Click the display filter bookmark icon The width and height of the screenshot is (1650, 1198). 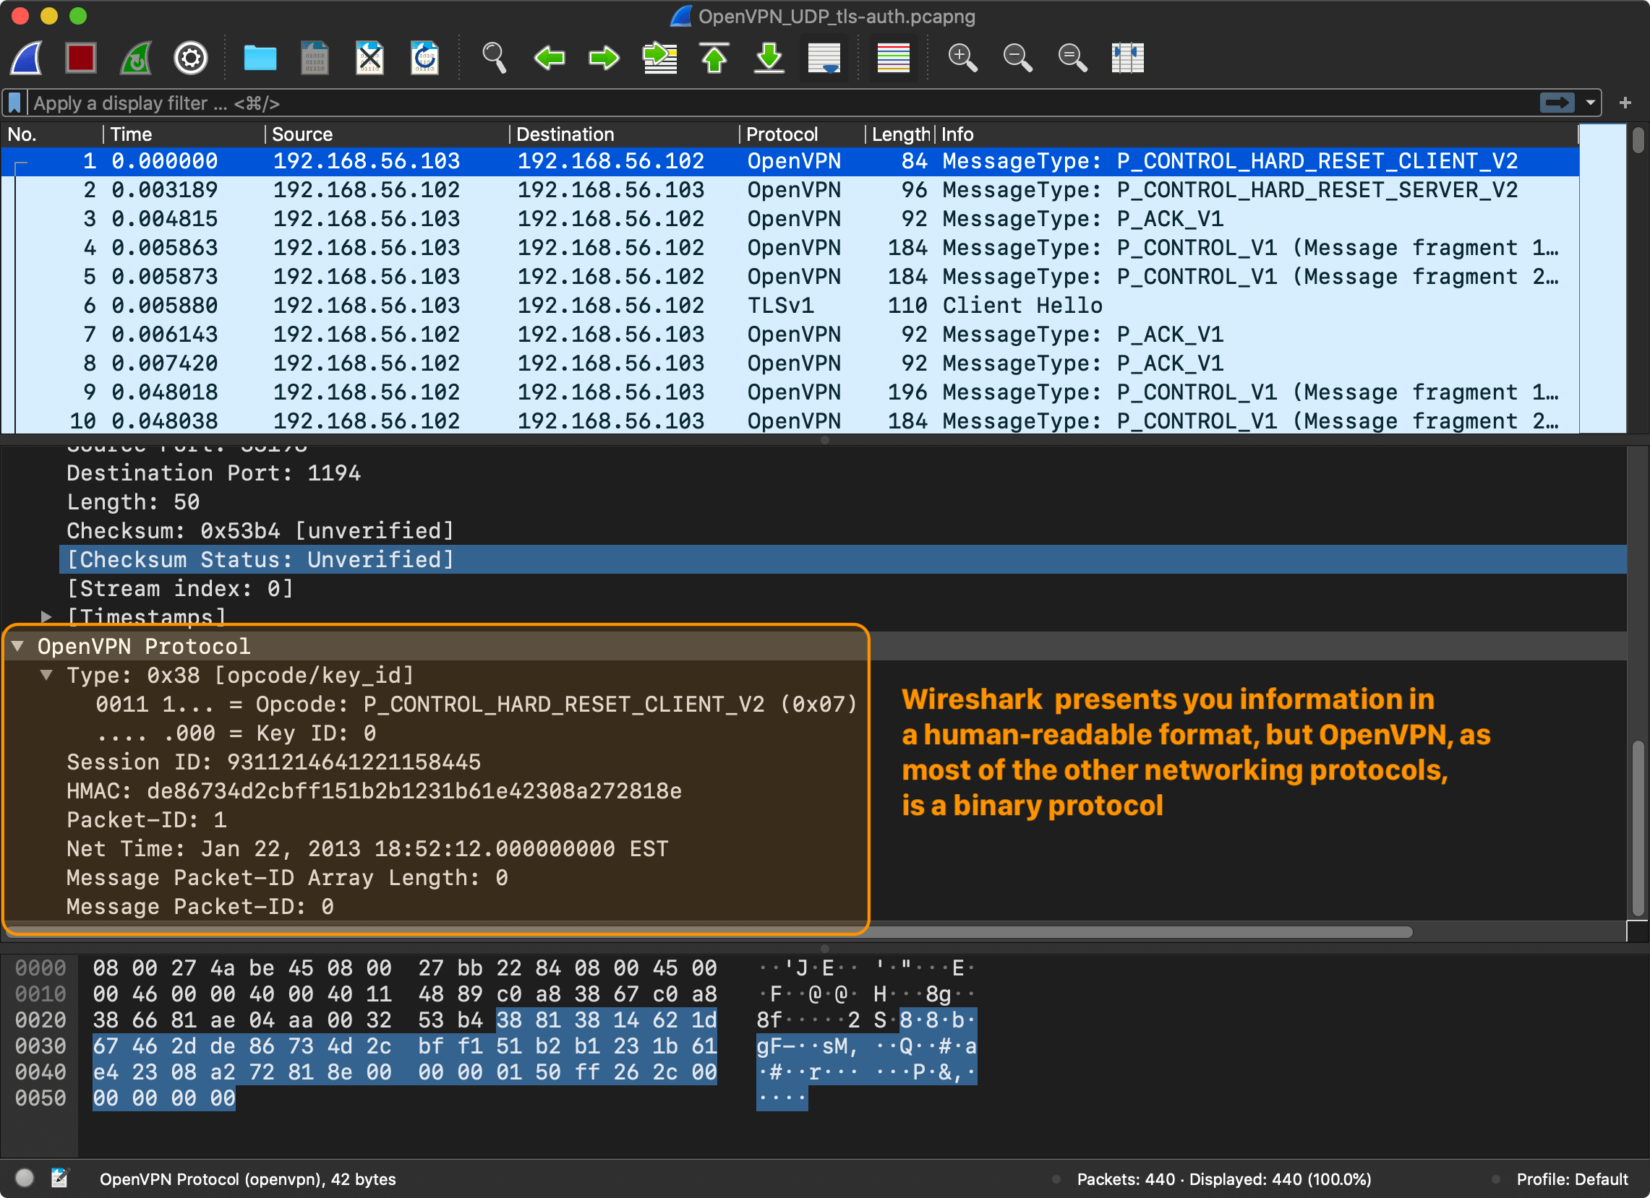(x=14, y=103)
